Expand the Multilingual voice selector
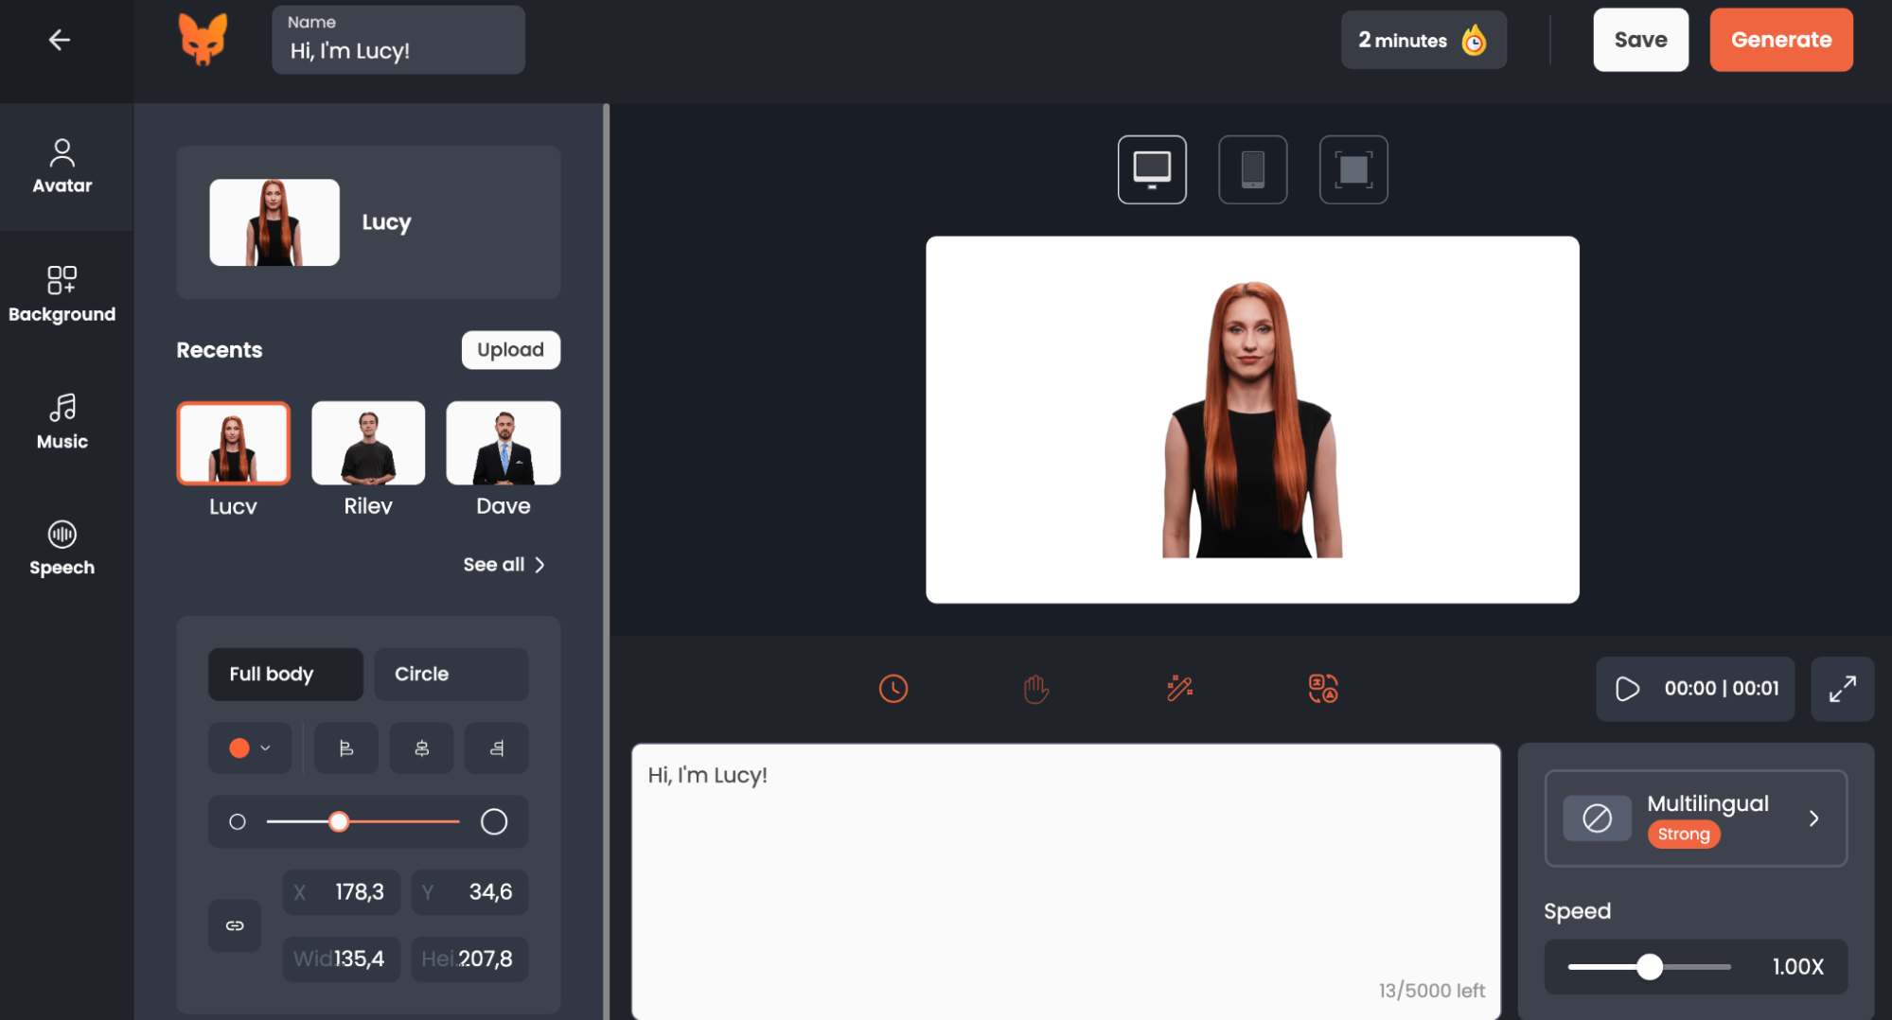The image size is (1892, 1020). coord(1696,818)
